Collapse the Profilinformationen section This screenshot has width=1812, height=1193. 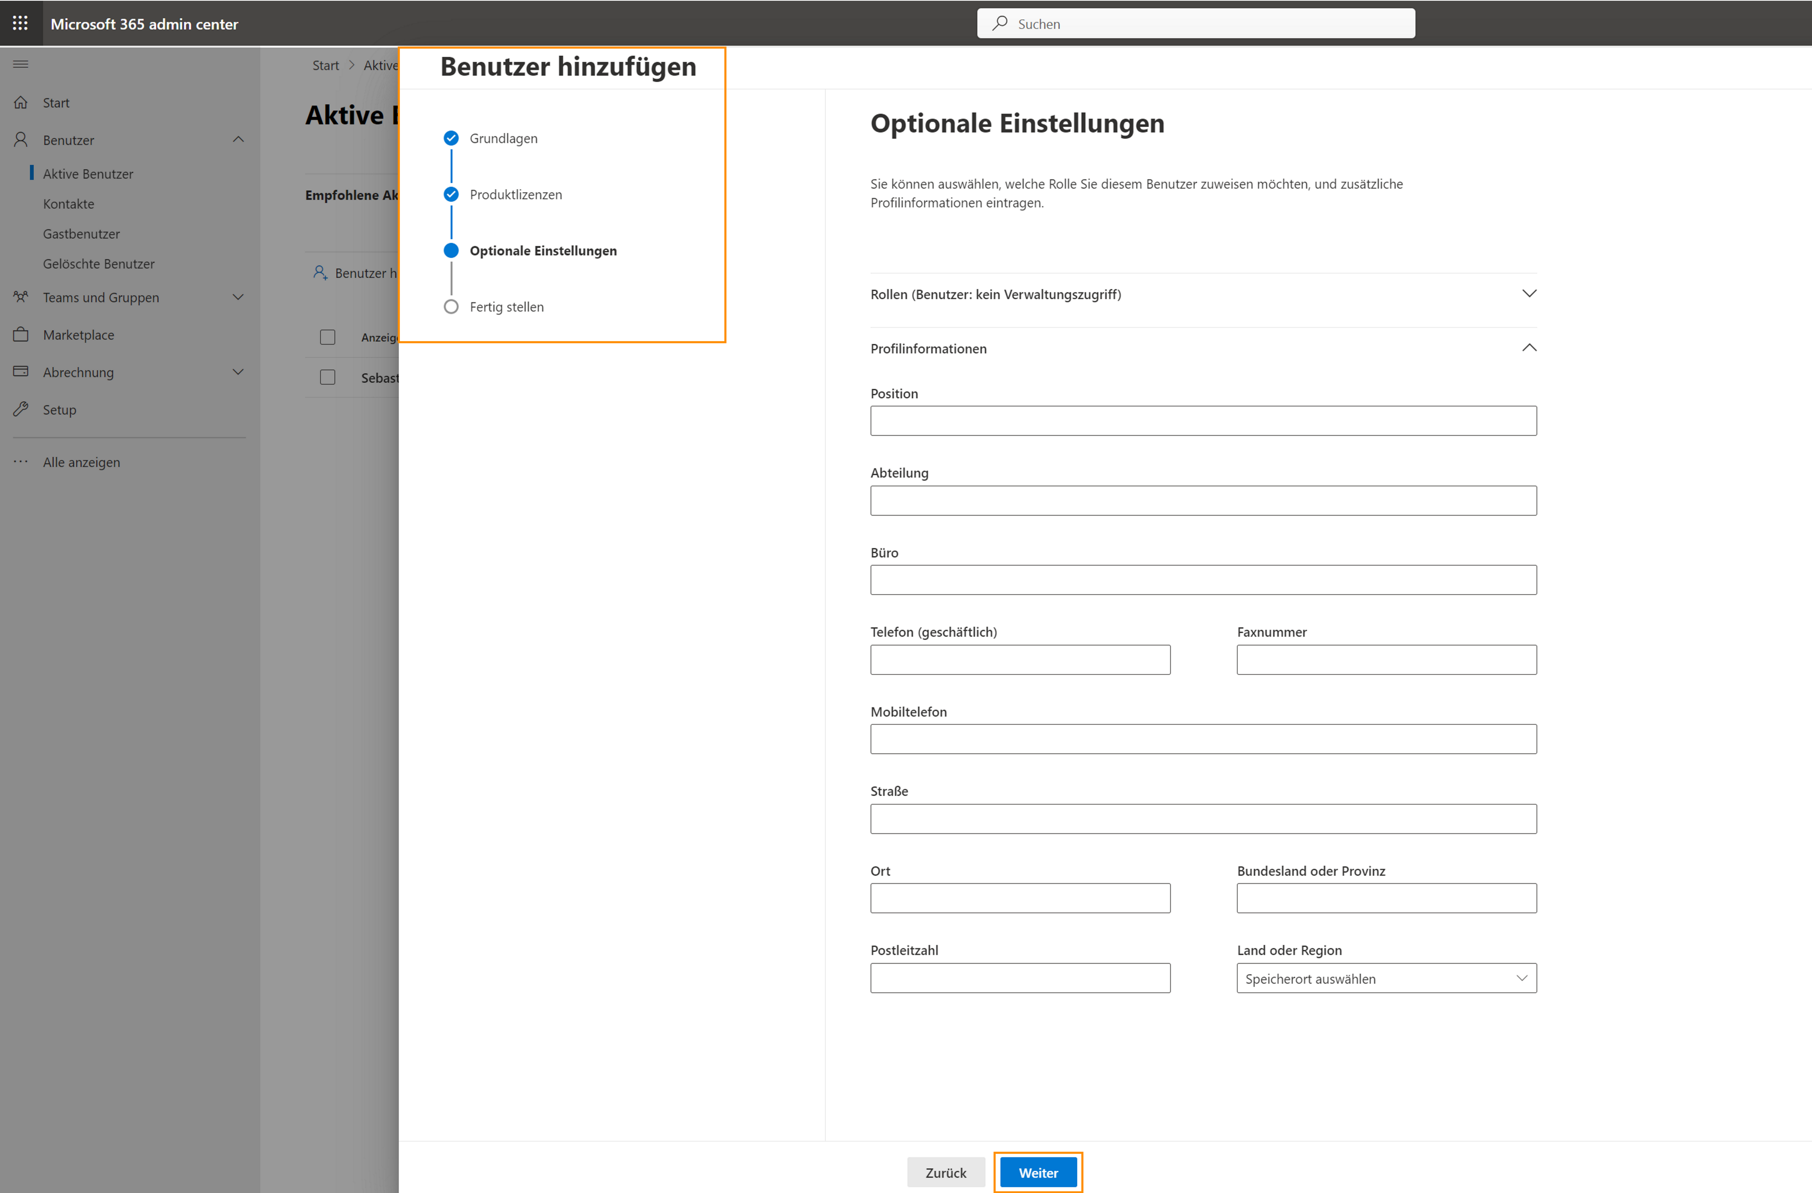coord(1529,348)
